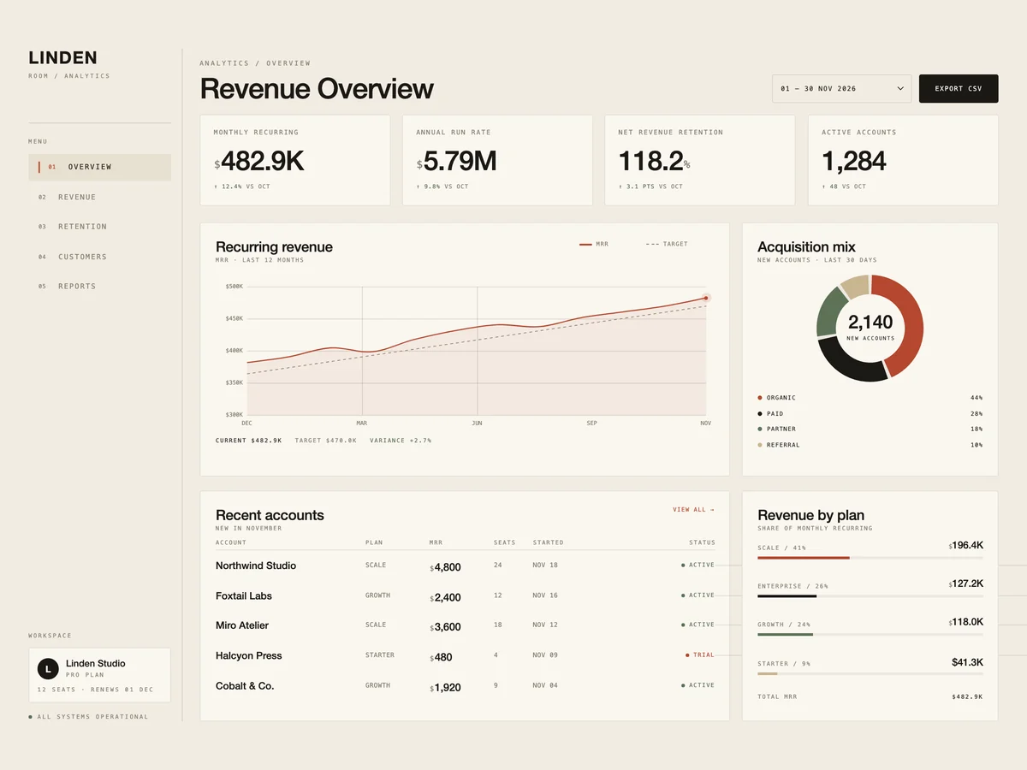The image size is (1027, 770).
Task: Click the up arrow next to 12.4% vs Oct
Action: [x=216, y=187]
